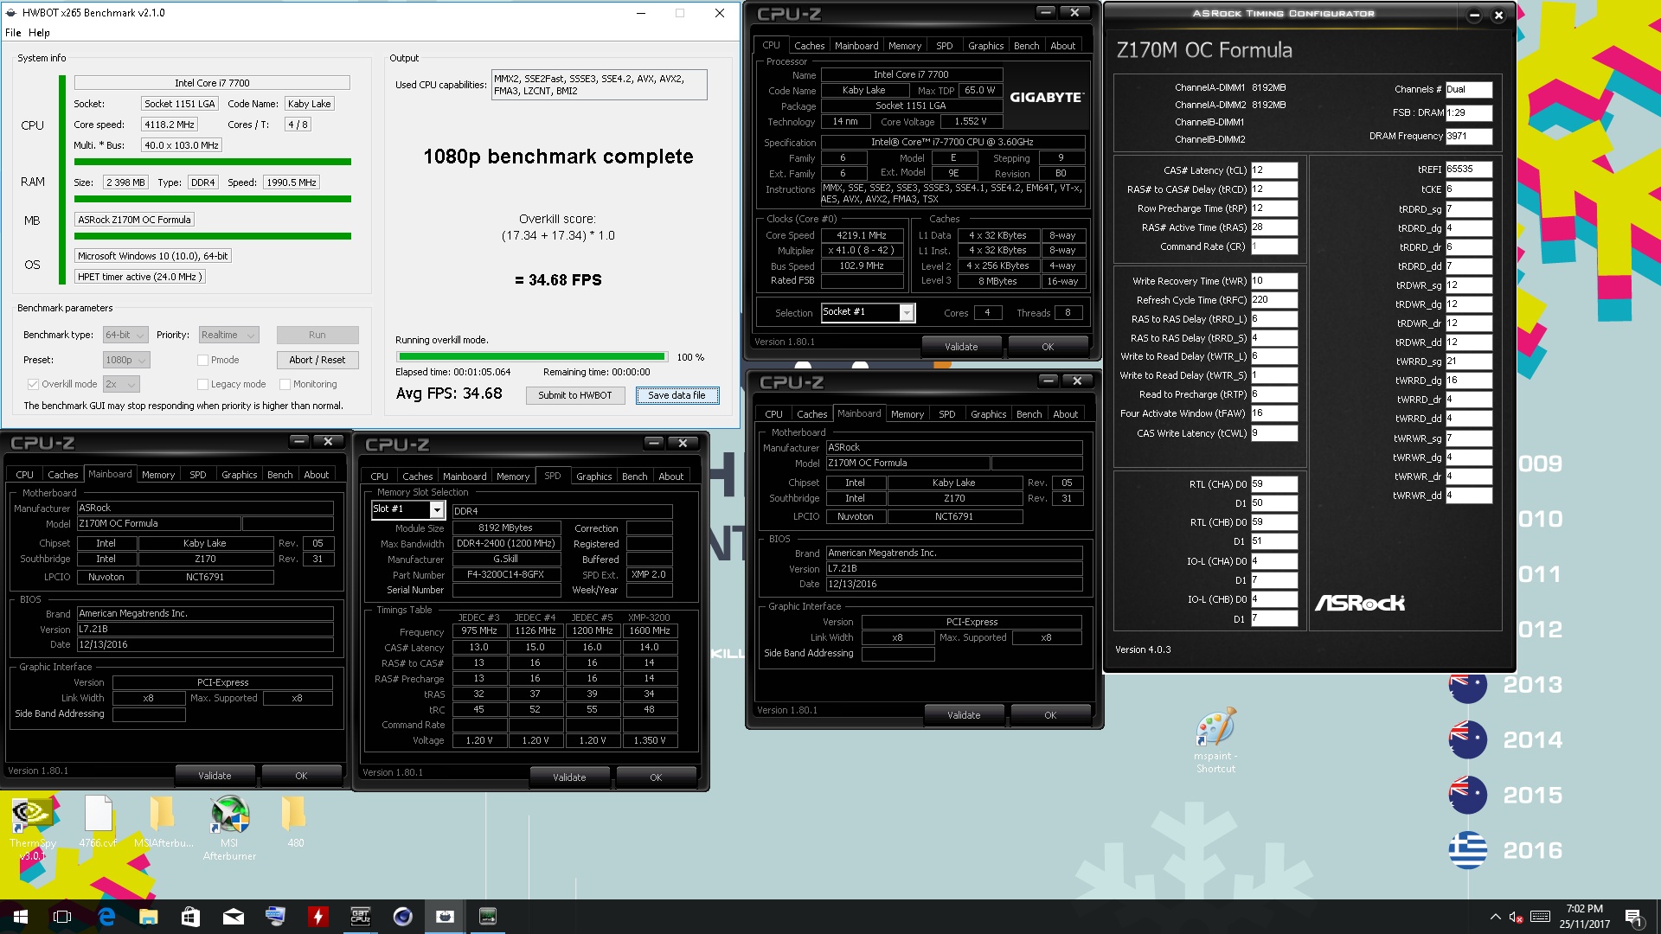Show hidden tray icons chevron

pyautogui.click(x=1495, y=917)
